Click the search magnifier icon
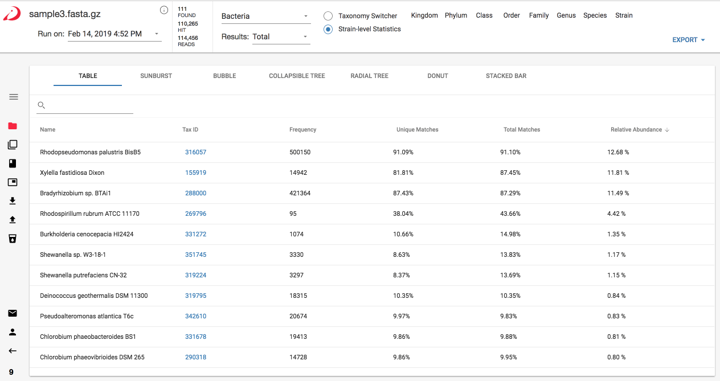The height and width of the screenshot is (381, 720). [x=41, y=105]
